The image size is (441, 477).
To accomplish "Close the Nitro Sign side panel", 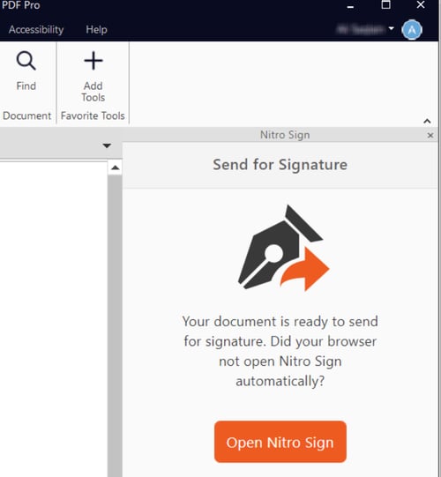I will (x=430, y=136).
